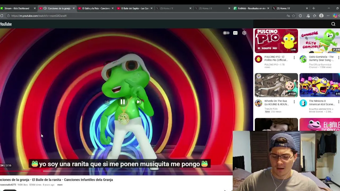Open the Minions American Idol video thumbnail
This screenshot has width=340, height=191.
[x=320, y=85]
